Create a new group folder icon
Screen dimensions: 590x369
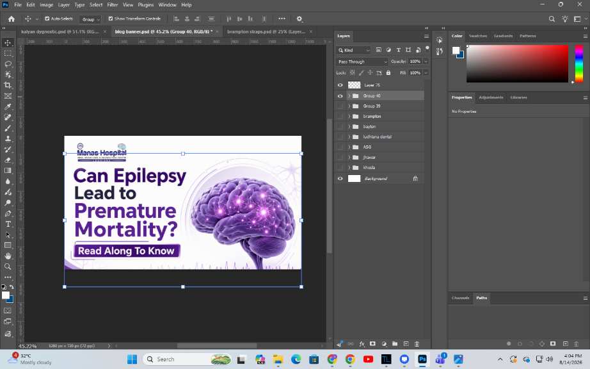[x=395, y=344]
